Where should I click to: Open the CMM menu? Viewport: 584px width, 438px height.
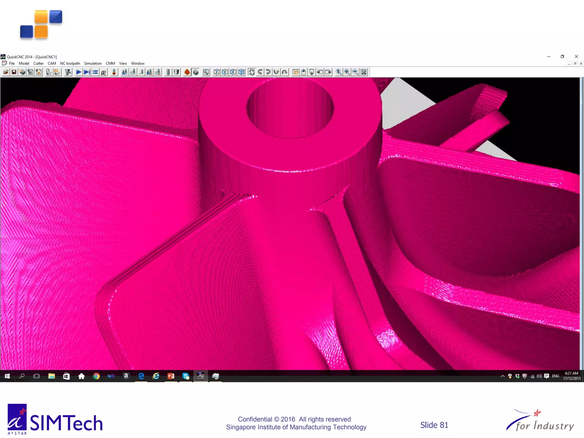click(x=110, y=63)
